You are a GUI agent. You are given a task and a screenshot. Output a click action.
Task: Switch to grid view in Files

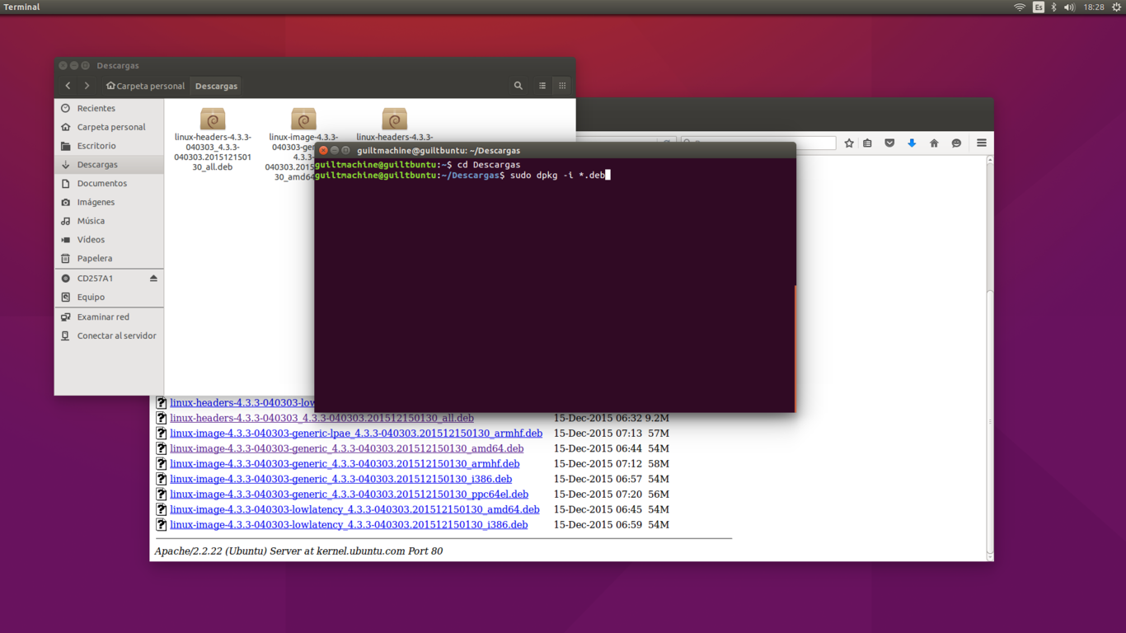[x=562, y=85]
